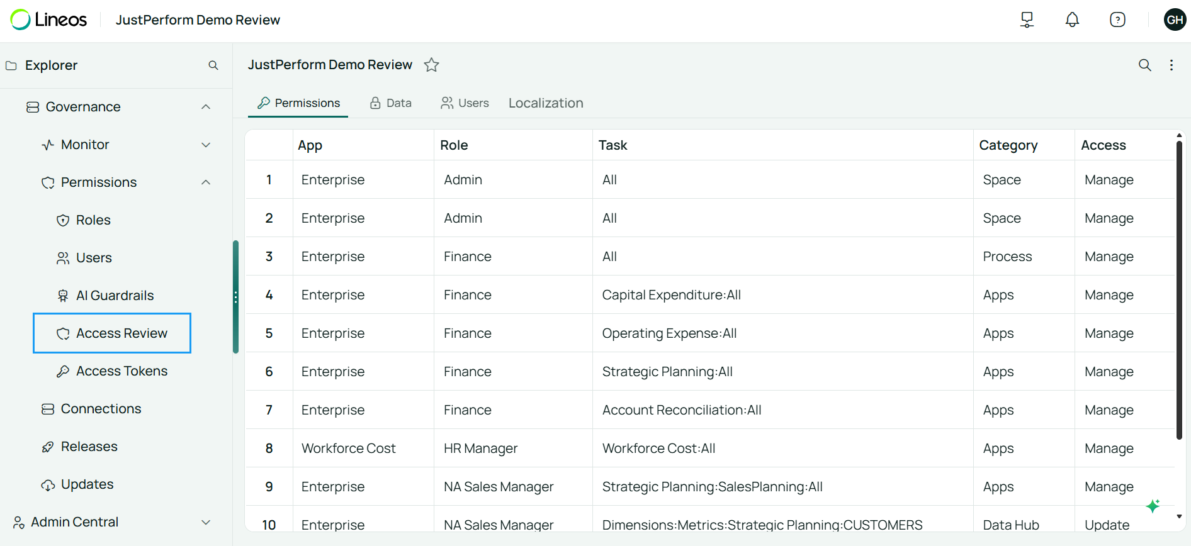Click the Updates cloud icon
The height and width of the screenshot is (546, 1191).
(48, 485)
